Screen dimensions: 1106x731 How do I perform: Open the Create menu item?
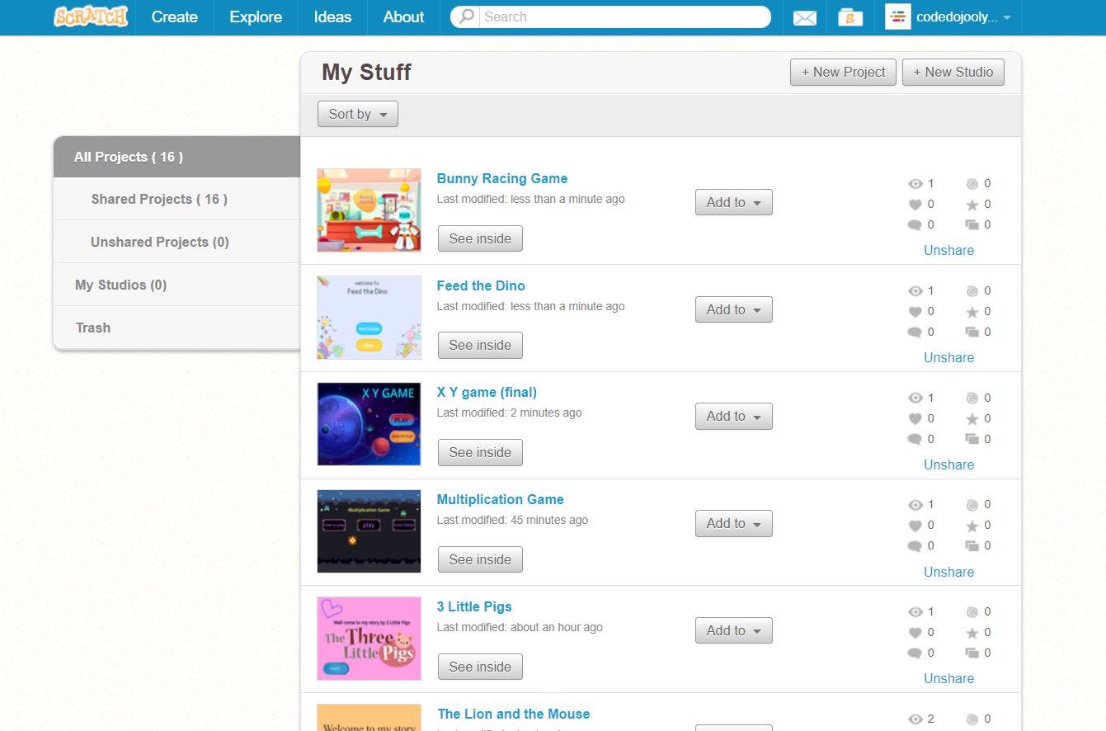pyautogui.click(x=175, y=17)
